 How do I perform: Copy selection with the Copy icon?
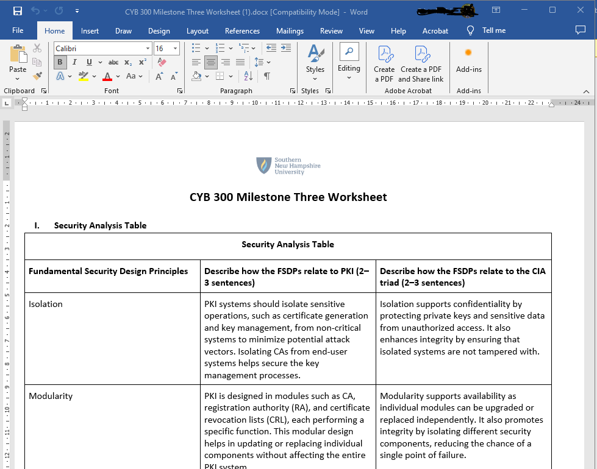[37, 62]
